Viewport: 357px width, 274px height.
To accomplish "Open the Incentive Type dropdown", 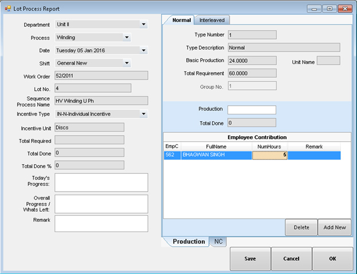I will [143, 114].
